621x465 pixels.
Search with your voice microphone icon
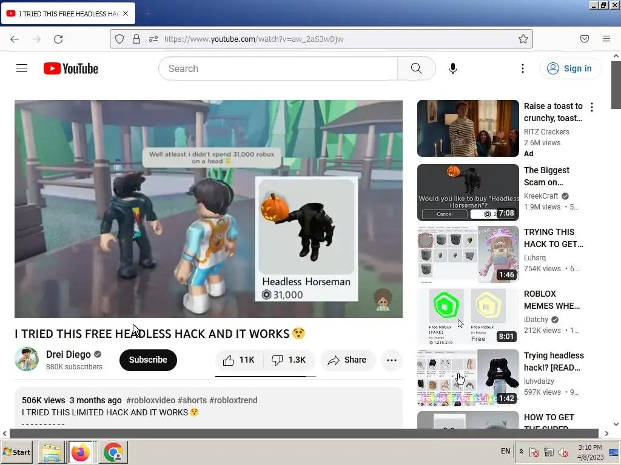453,68
